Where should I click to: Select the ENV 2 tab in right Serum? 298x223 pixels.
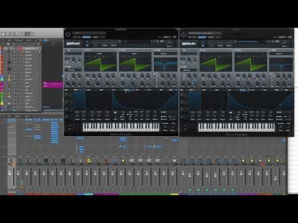pos(204,90)
